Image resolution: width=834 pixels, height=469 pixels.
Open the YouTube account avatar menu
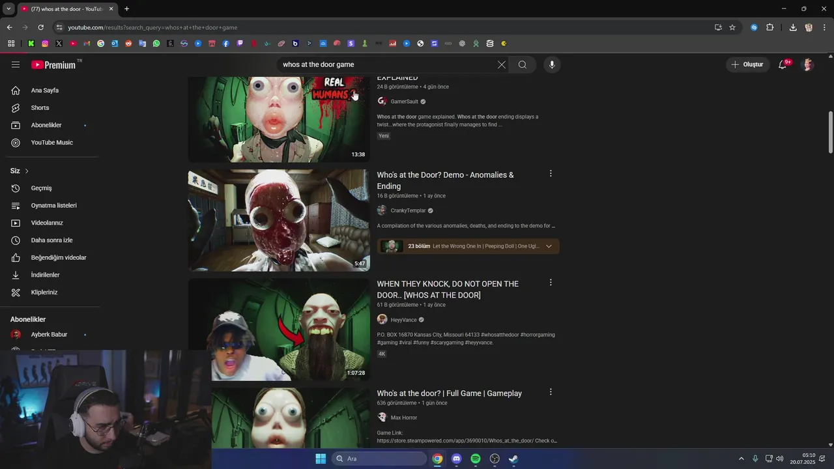pos(808,64)
